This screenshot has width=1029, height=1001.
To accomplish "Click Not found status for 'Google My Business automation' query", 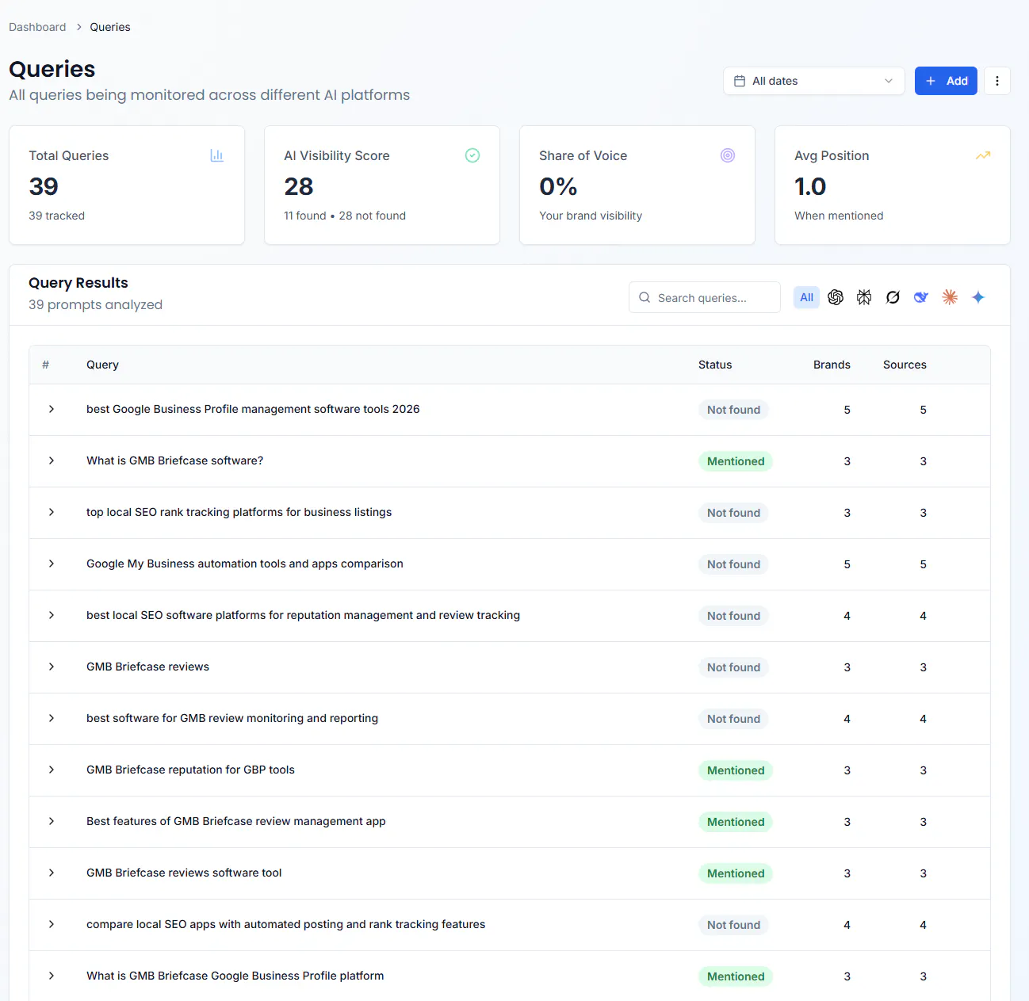I will pos(733,564).
